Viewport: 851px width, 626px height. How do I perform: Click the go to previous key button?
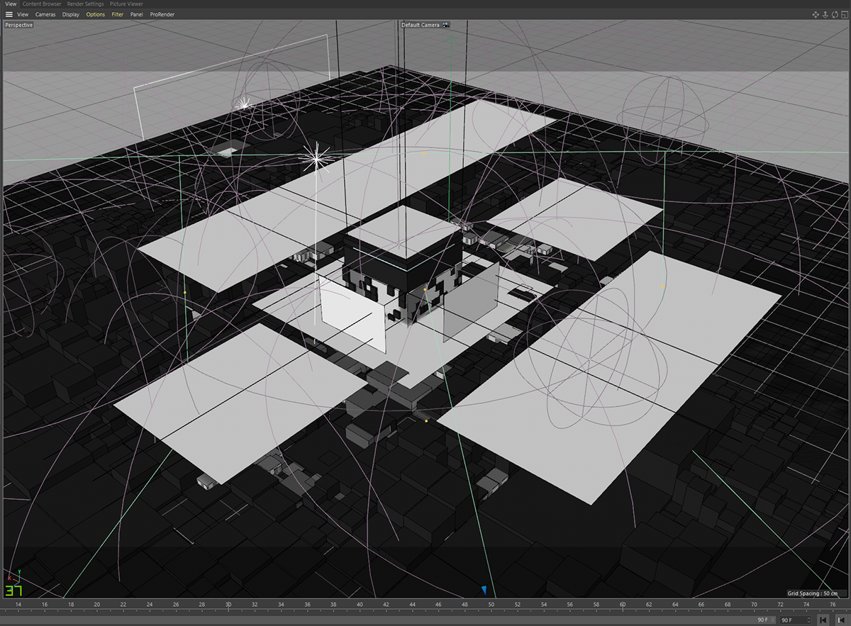tap(841, 620)
